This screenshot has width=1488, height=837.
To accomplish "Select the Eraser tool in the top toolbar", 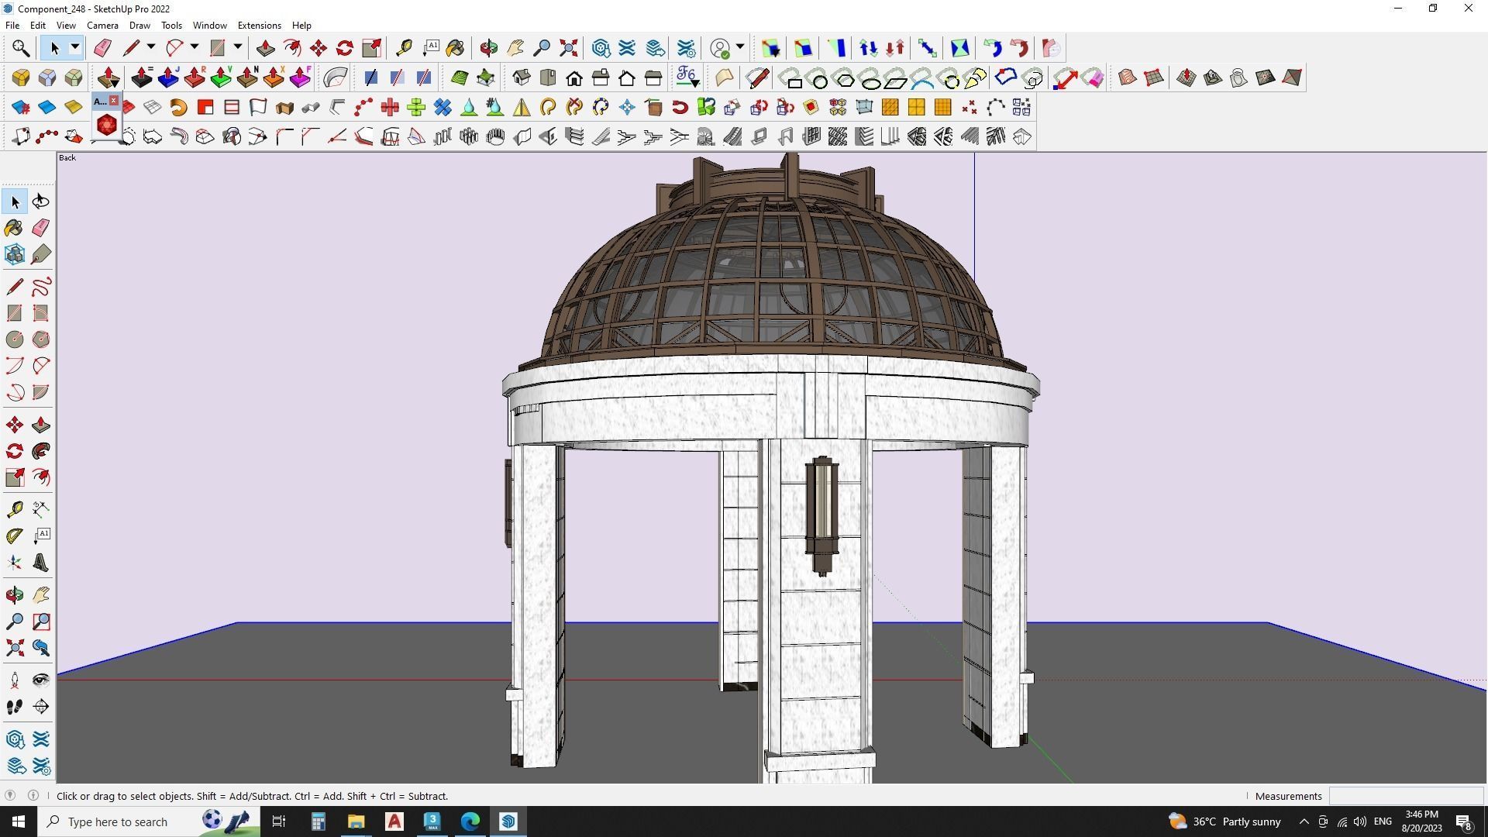I will click(x=102, y=48).
